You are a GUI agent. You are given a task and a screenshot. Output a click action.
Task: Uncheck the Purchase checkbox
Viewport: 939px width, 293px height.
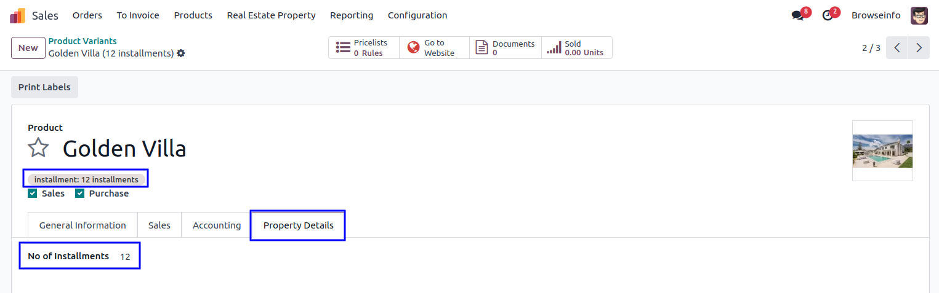pyautogui.click(x=79, y=193)
